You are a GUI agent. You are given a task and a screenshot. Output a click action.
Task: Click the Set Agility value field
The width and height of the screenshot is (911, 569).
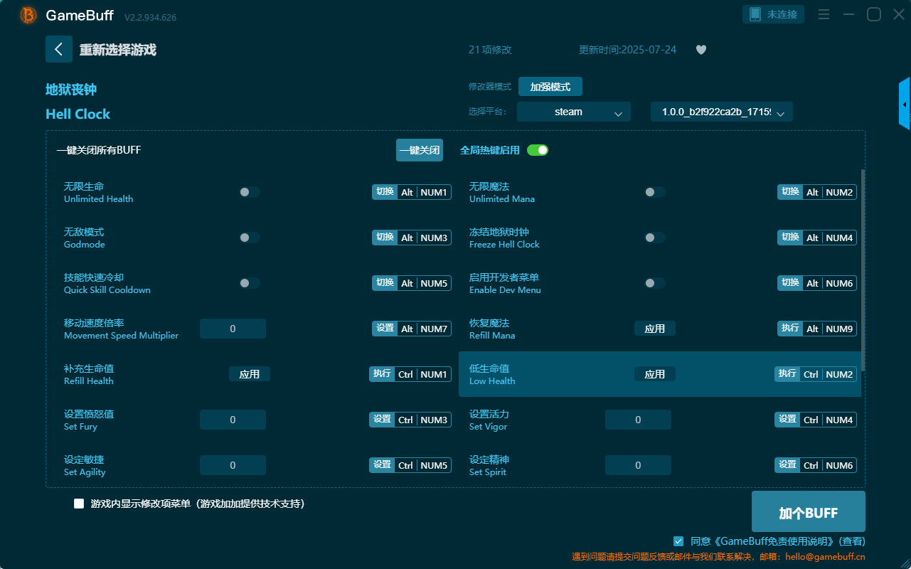[x=233, y=465]
